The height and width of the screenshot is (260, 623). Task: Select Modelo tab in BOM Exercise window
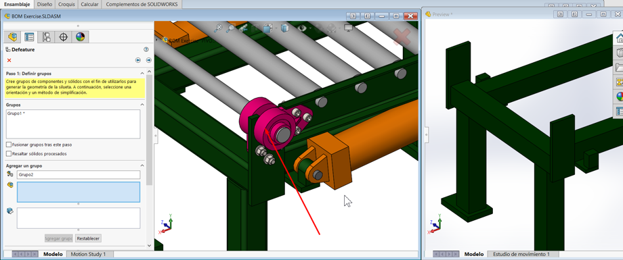[x=53, y=254]
